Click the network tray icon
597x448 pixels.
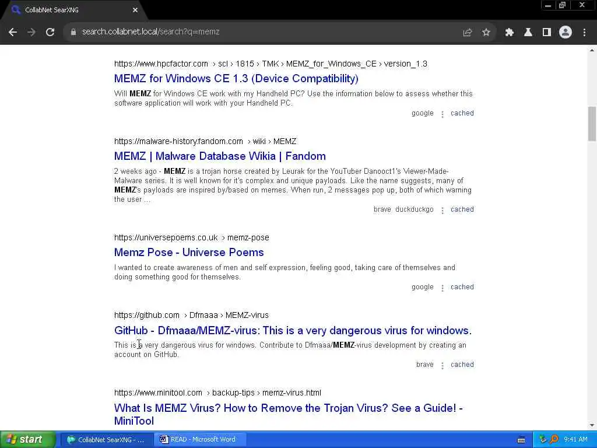pyautogui.click(x=543, y=440)
